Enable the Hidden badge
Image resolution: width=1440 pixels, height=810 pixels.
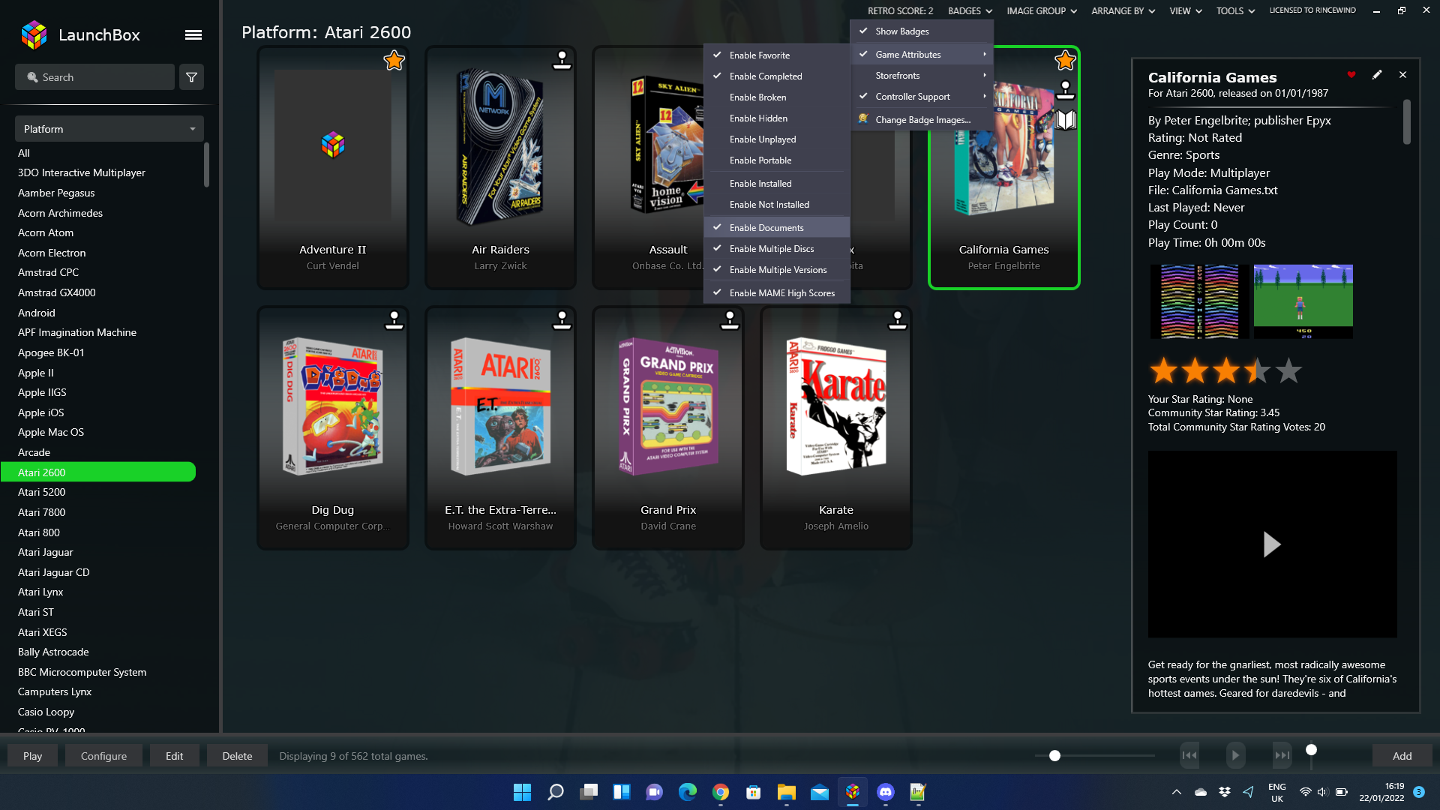(776, 118)
